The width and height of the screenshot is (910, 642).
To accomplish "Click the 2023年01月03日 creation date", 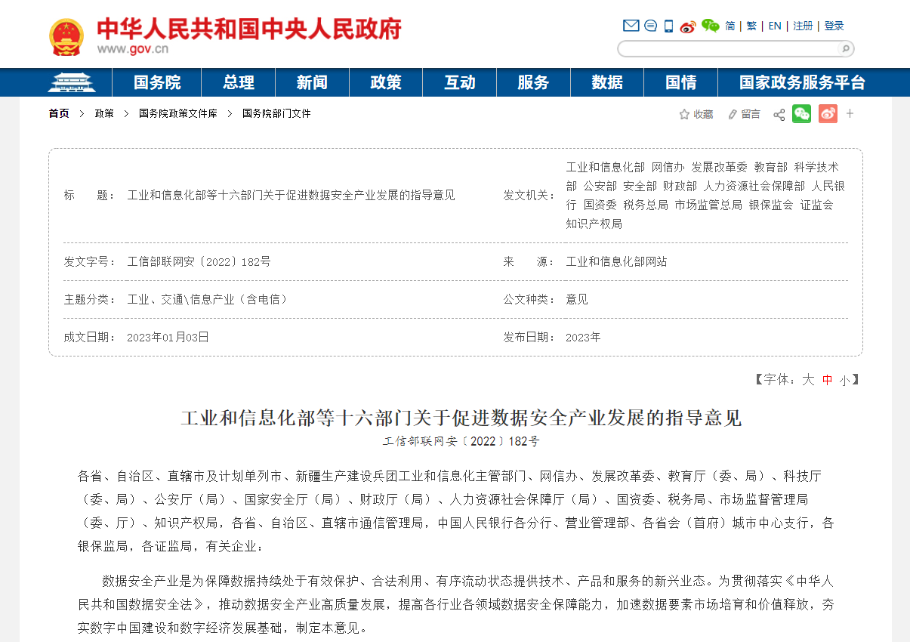I will click(168, 338).
